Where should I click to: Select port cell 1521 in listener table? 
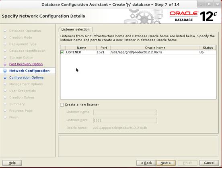(103, 52)
